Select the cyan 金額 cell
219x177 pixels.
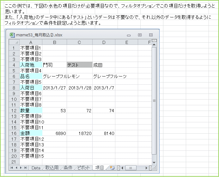click(31, 133)
